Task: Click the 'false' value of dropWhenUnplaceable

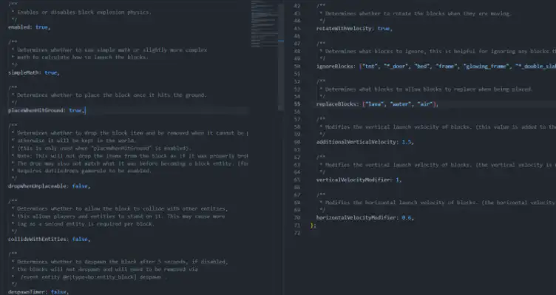Action: (x=79, y=186)
